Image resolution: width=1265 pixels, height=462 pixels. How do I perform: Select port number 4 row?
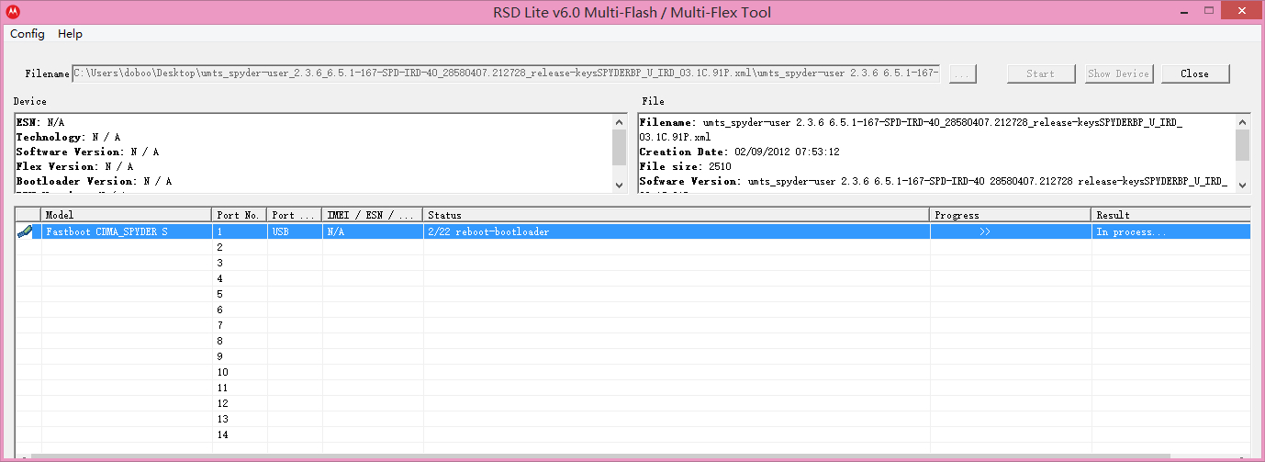click(633, 278)
